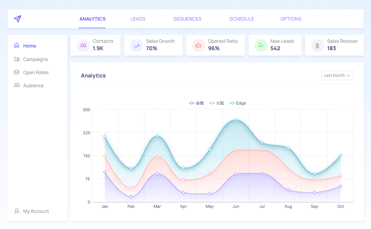Hide the 火狐 data series

pos(216,103)
